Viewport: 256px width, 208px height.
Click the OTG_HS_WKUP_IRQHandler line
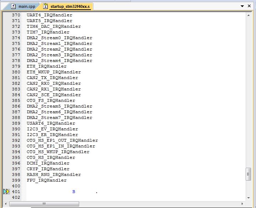tap(58, 152)
